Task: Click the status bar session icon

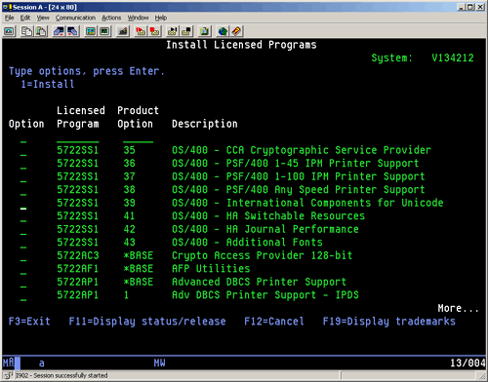Action: click(x=8, y=375)
